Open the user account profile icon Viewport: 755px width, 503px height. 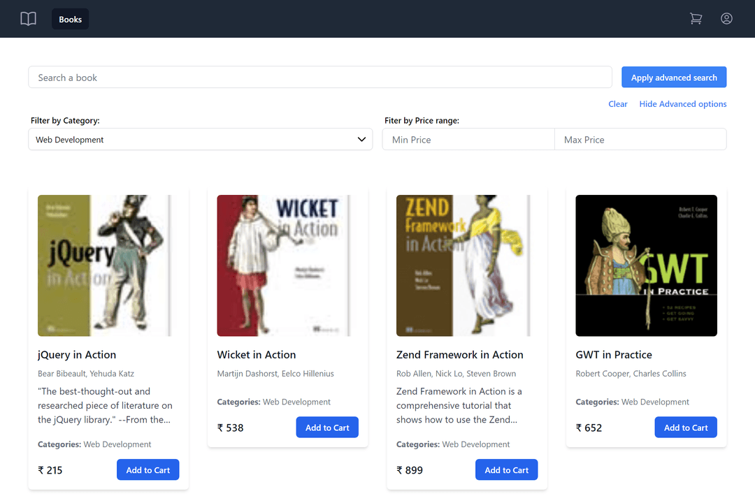point(726,19)
